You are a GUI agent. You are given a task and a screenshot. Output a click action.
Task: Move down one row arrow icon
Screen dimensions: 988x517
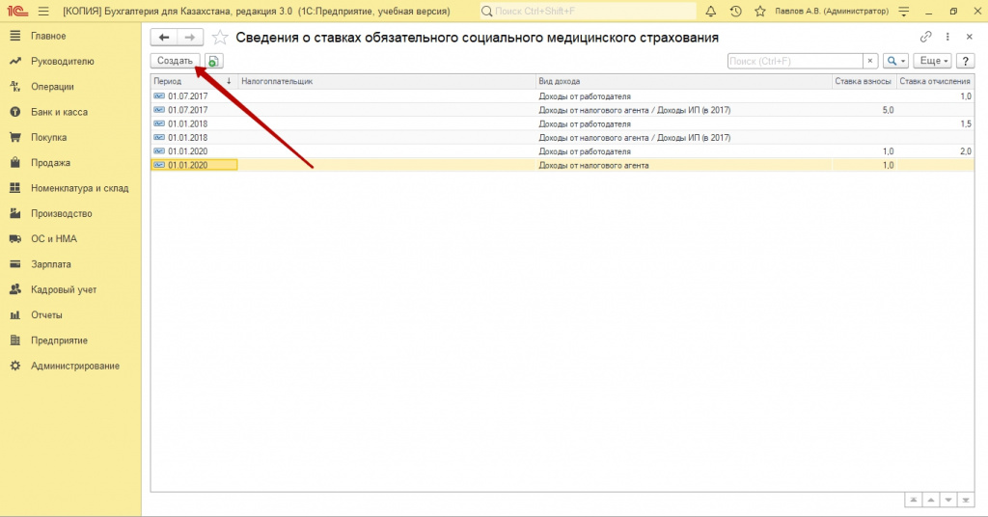948,500
